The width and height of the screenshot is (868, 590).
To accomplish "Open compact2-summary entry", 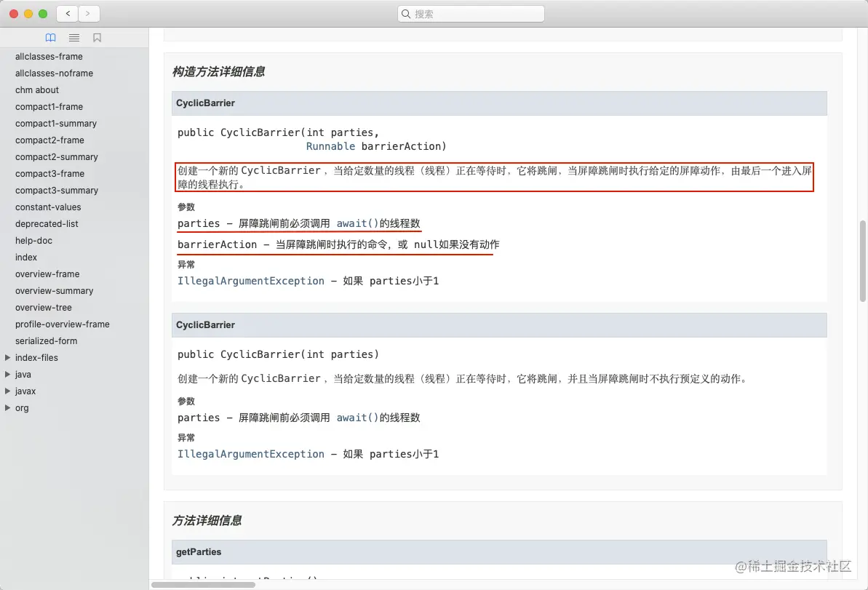I will click(x=57, y=156).
